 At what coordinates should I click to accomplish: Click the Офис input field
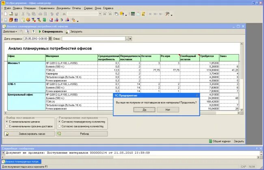(93, 39)
